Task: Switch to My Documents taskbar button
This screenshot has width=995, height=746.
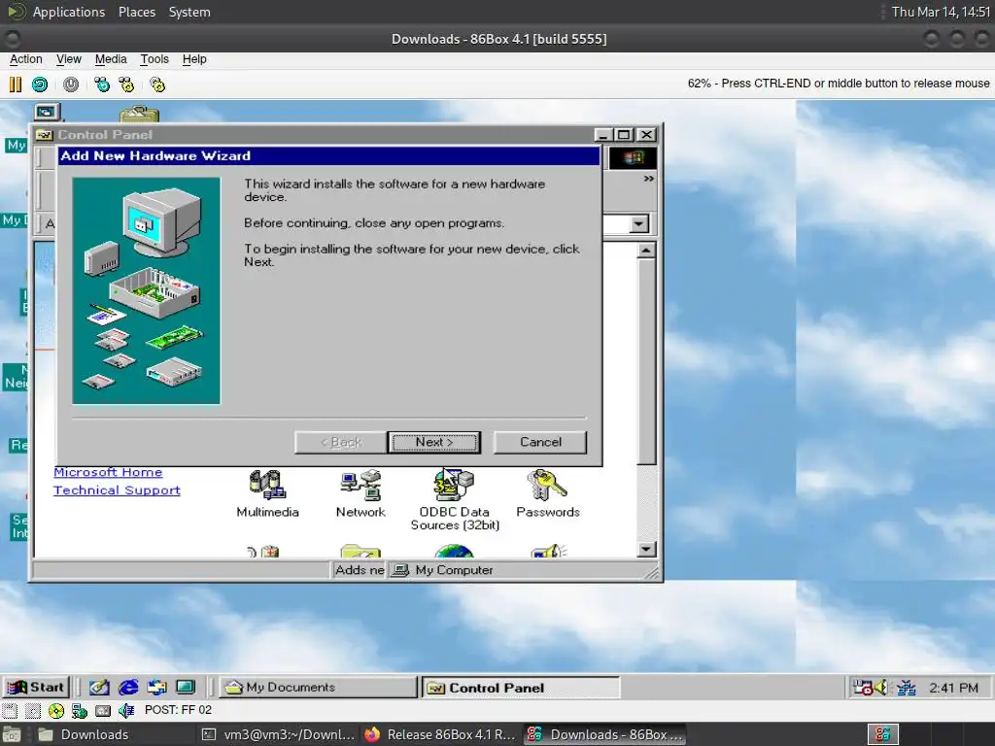Action: click(319, 687)
